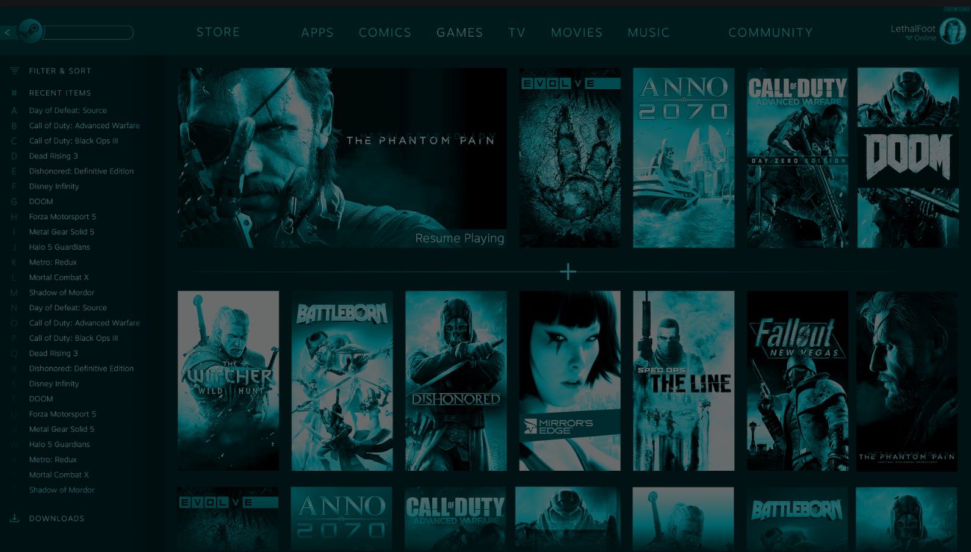Viewport: 971px width, 552px height.
Task: Select DOOM in sidebar row G
Action: pyautogui.click(x=41, y=202)
